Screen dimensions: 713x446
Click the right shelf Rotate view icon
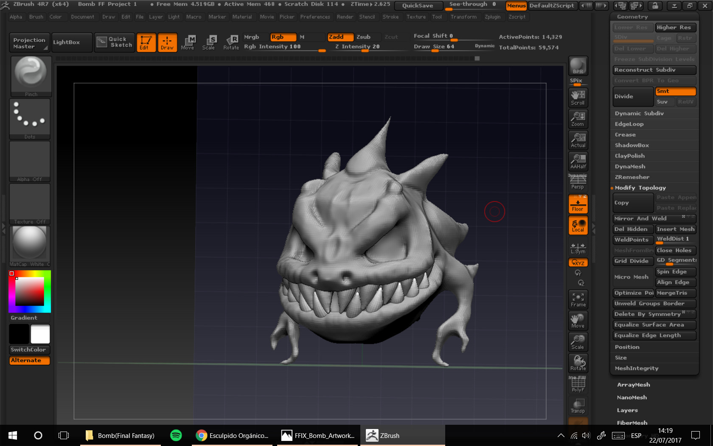tap(578, 363)
